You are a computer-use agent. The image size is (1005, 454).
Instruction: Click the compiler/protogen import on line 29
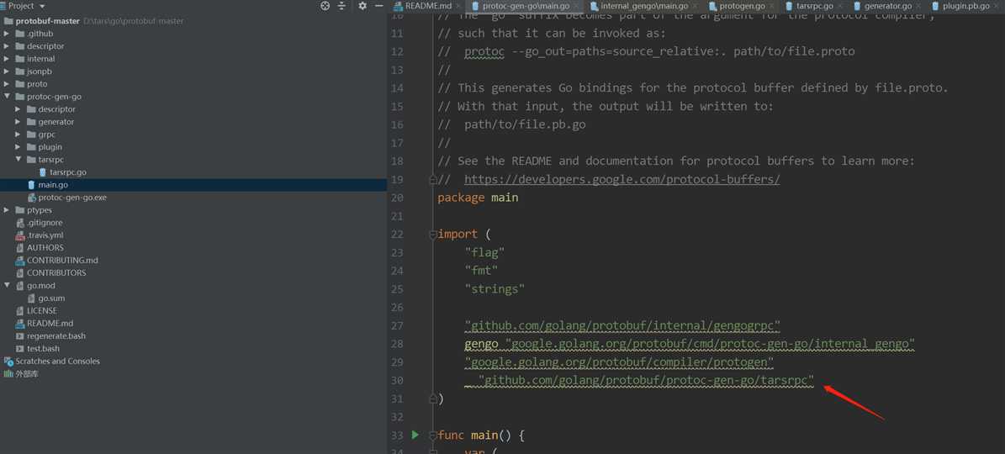(619, 362)
